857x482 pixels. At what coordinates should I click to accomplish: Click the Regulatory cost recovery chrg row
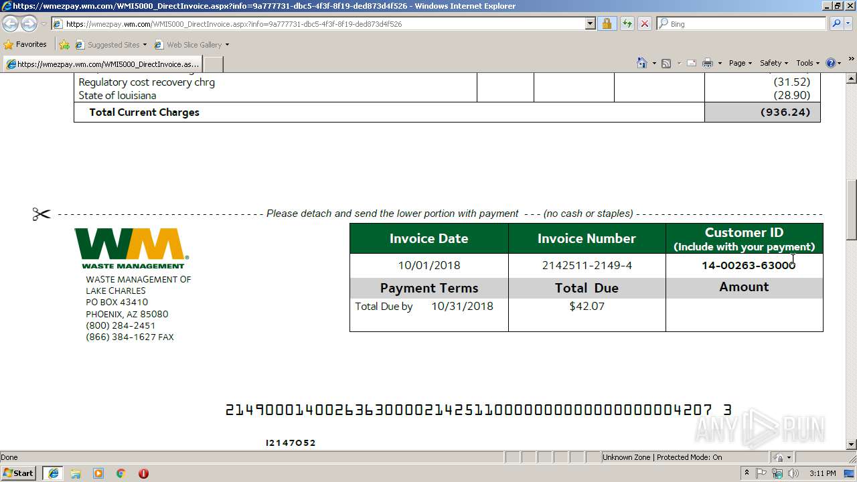click(447, 82)
